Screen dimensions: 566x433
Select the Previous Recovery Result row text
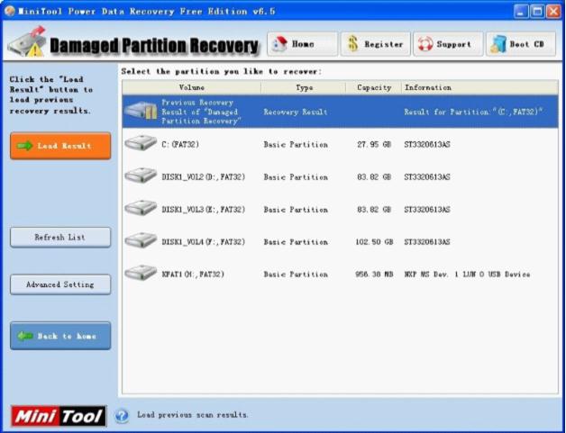(201, 112)
